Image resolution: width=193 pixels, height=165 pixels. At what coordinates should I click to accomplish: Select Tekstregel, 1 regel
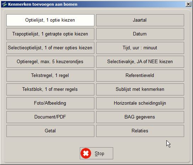pos(50,76)
